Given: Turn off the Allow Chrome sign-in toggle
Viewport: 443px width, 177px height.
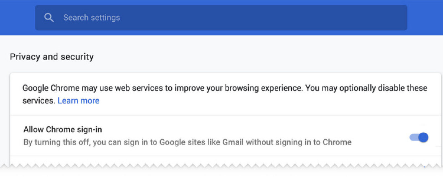Looking at the screenshot, I should point(419,137).
